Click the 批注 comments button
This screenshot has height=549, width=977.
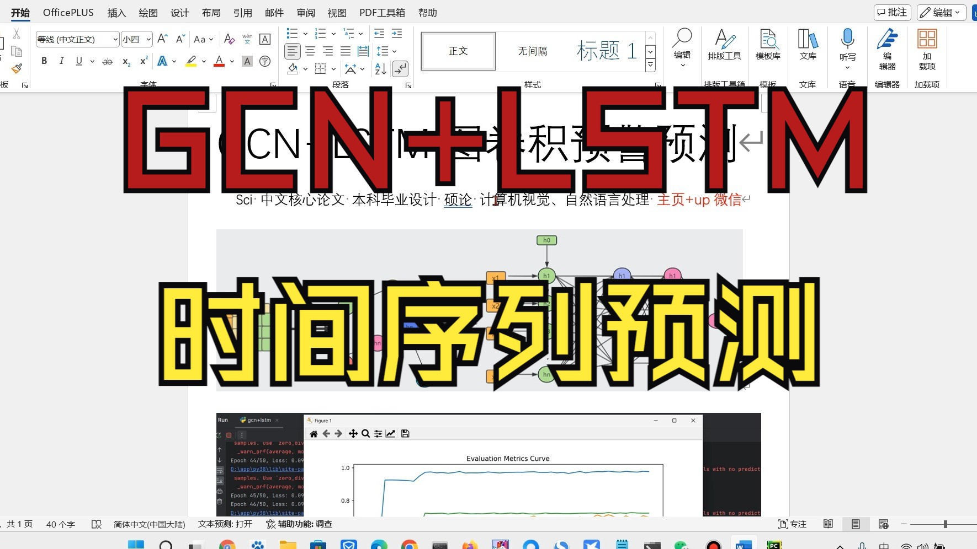[892, 12]
